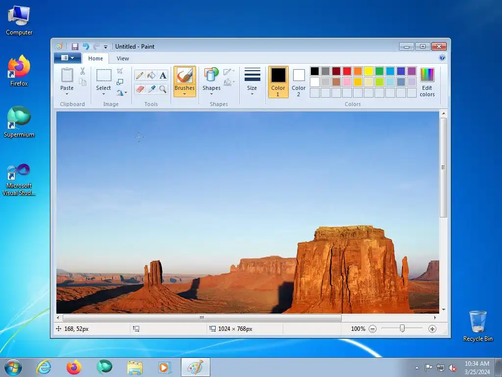This screenshot has height=377, width=502.
Task: Pick the pink (rose) color swatch
Action: [347, 82]
